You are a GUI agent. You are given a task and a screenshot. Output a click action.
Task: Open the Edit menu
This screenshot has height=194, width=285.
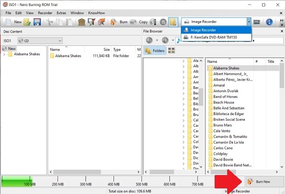click(x=19, y=13)
